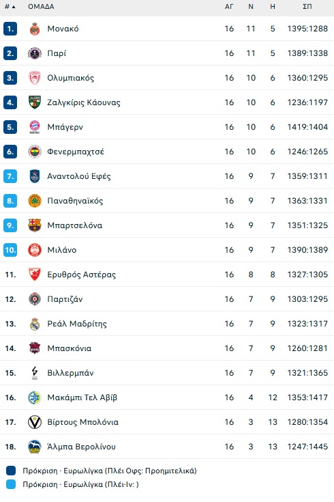Click the Αναντολού Εφές team name

(79, 176)
